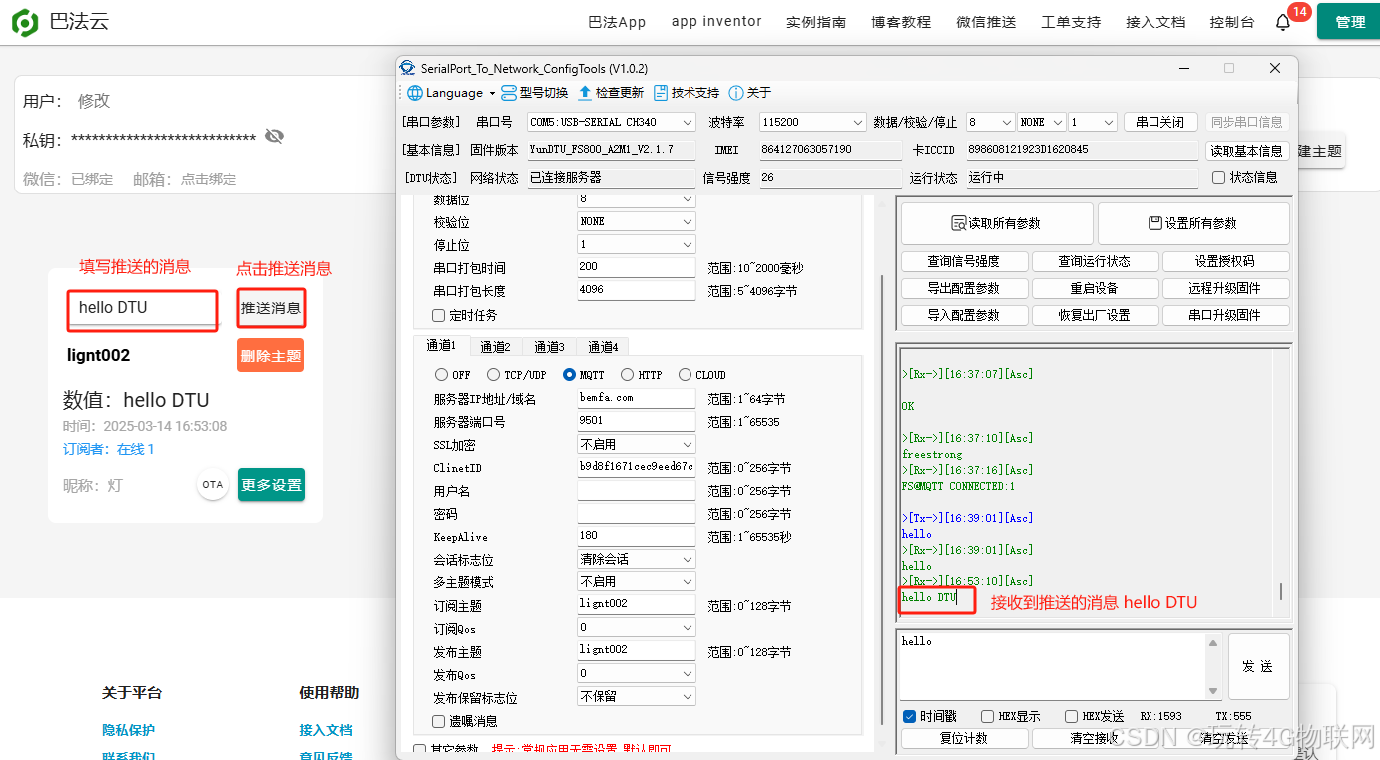Click the model switch toolbar item

tap(534, 93)
